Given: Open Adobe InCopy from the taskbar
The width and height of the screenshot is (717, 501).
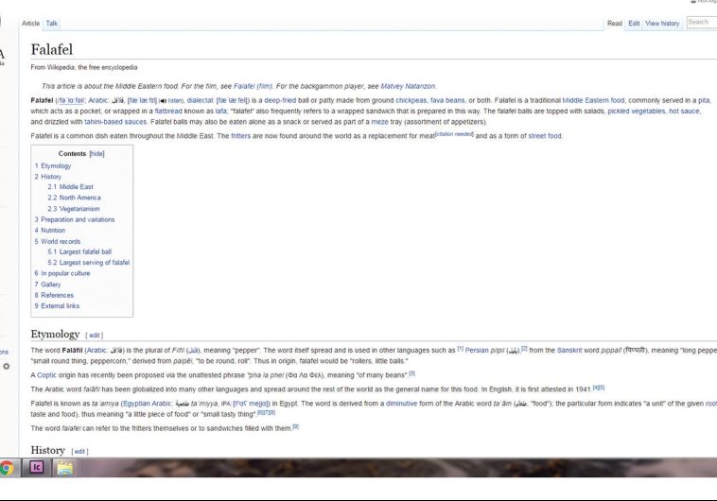Looking at the screenshot, I should point(38,467).
